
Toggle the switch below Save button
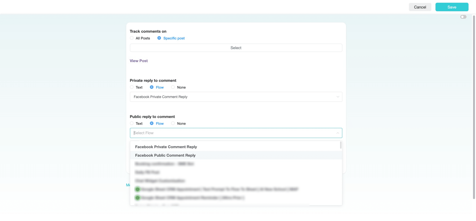463,17
